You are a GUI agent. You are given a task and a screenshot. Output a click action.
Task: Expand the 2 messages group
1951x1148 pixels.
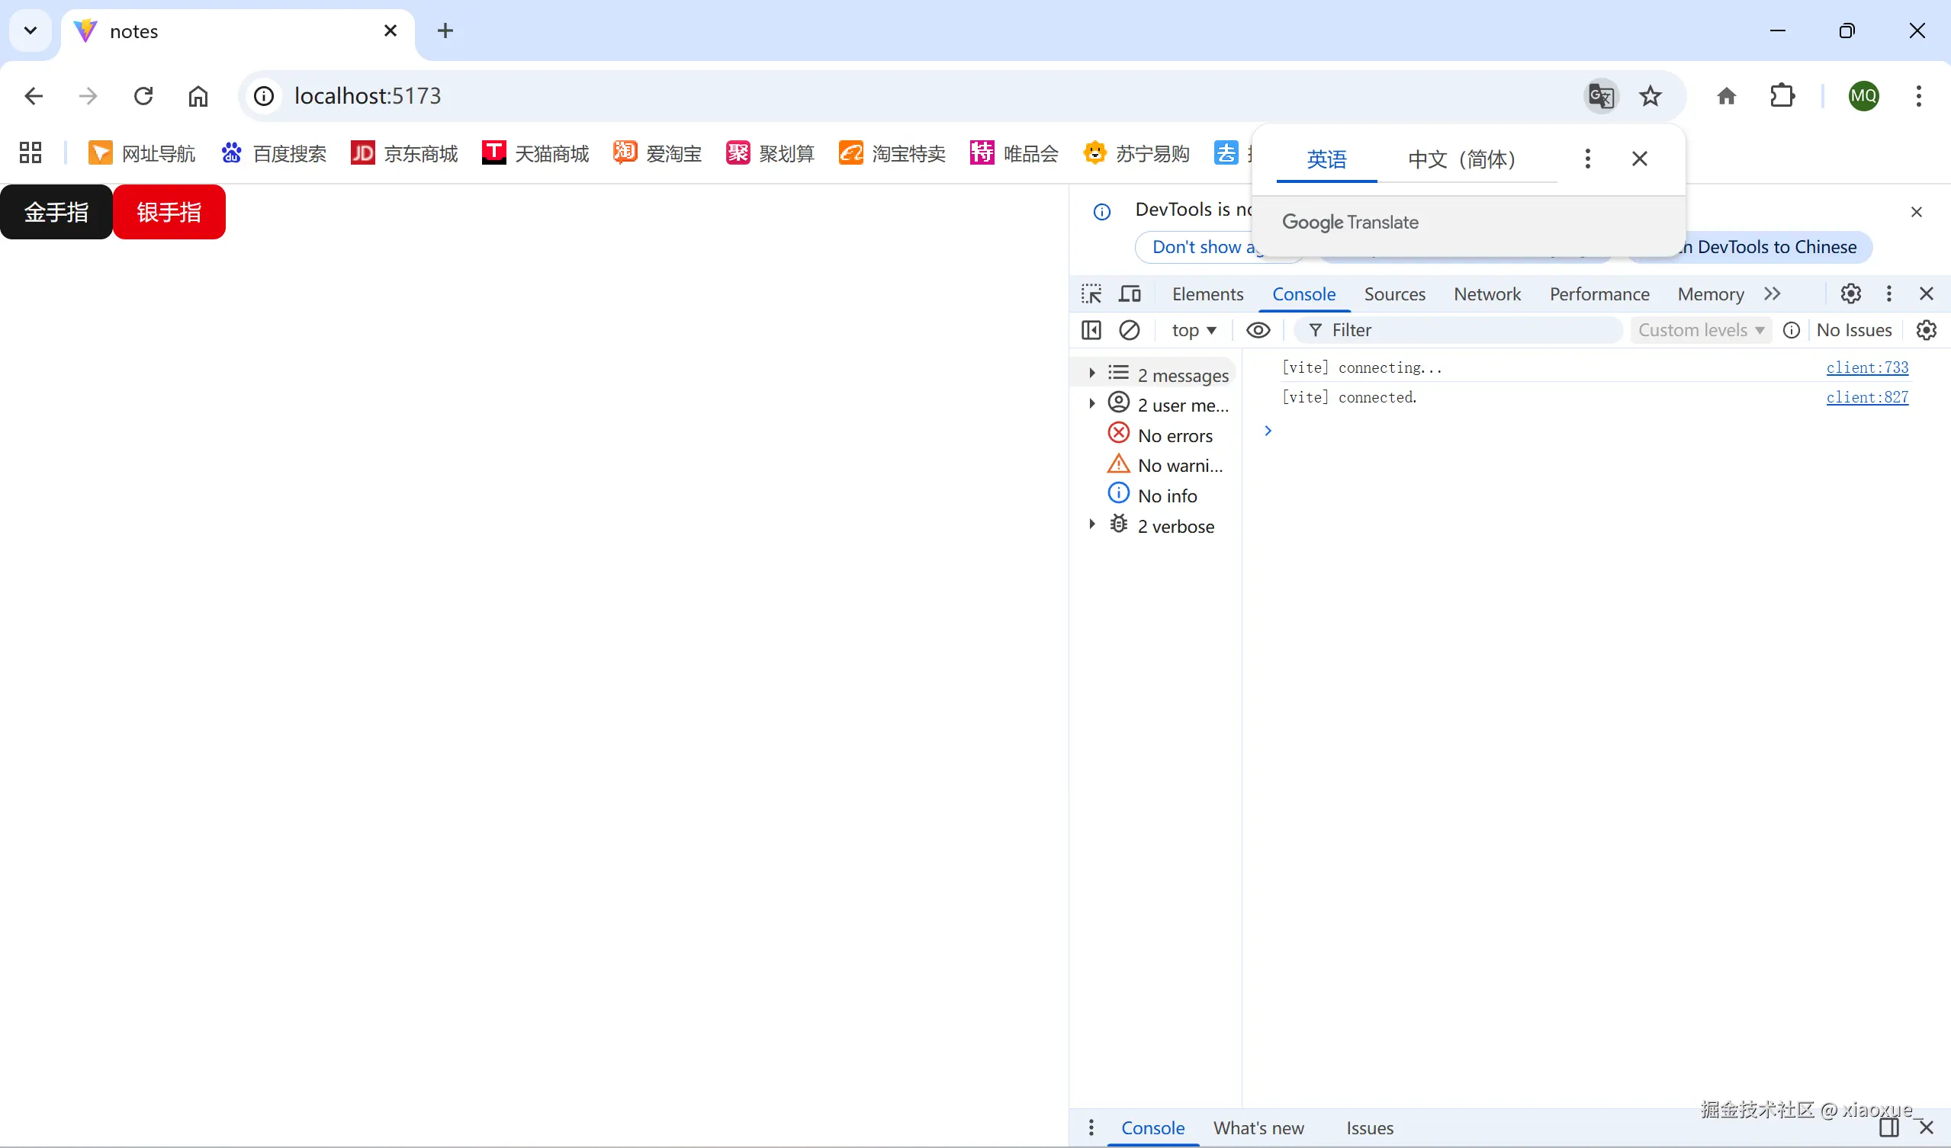(1091, 374)
